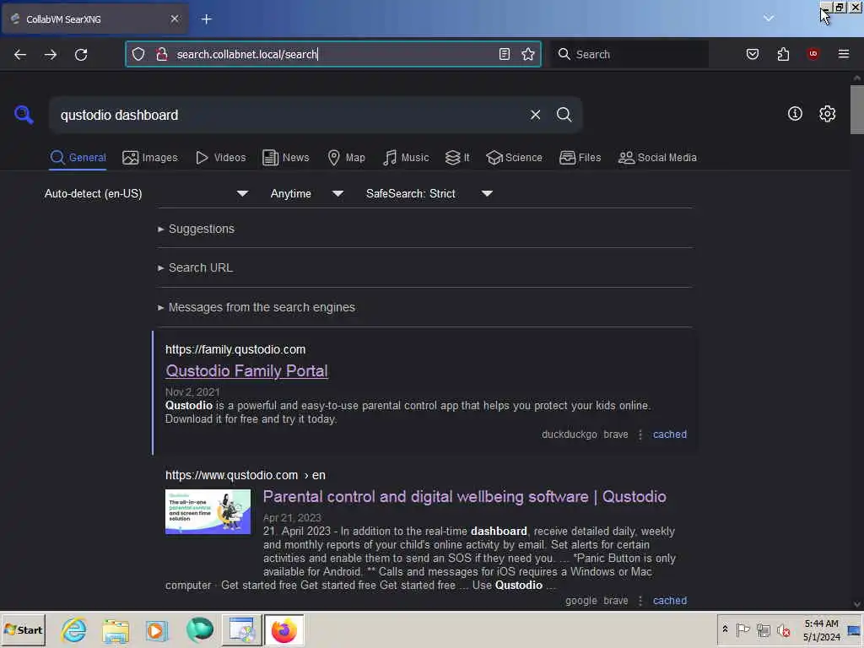
Task: Close the CollabVM SearXNG tab
Action: (x=175, y=19)
